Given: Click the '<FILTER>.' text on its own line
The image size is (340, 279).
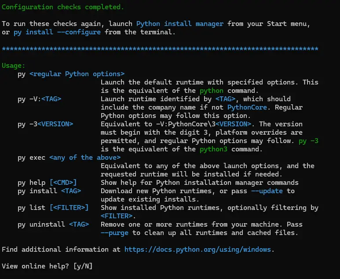Looking at the screenshot, I should tap(118, 216).
